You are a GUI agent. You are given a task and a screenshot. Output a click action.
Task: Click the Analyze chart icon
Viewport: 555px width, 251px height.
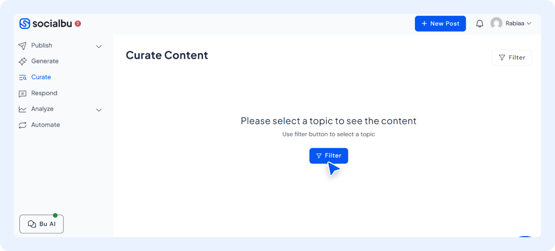22,110
